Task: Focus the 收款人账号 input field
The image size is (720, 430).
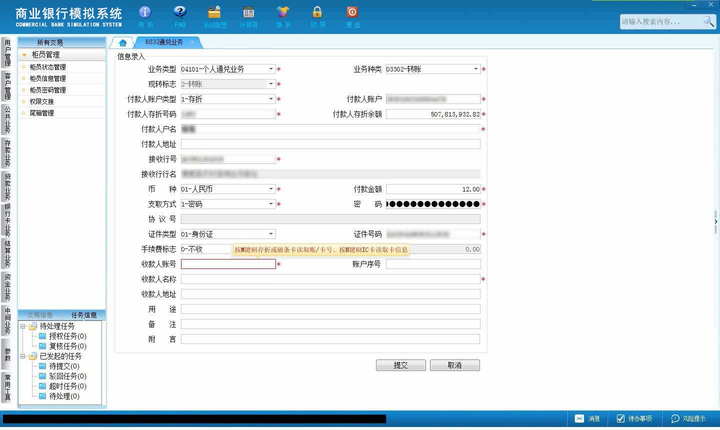Action: [228, 264]
